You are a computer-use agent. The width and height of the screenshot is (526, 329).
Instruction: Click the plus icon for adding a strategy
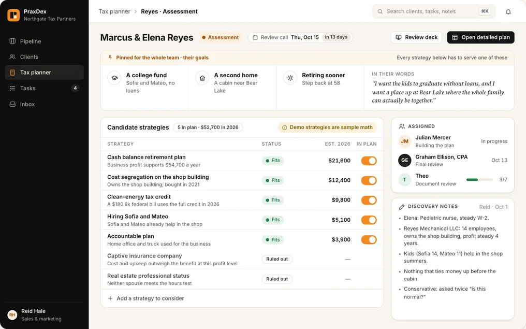[110, 298]
